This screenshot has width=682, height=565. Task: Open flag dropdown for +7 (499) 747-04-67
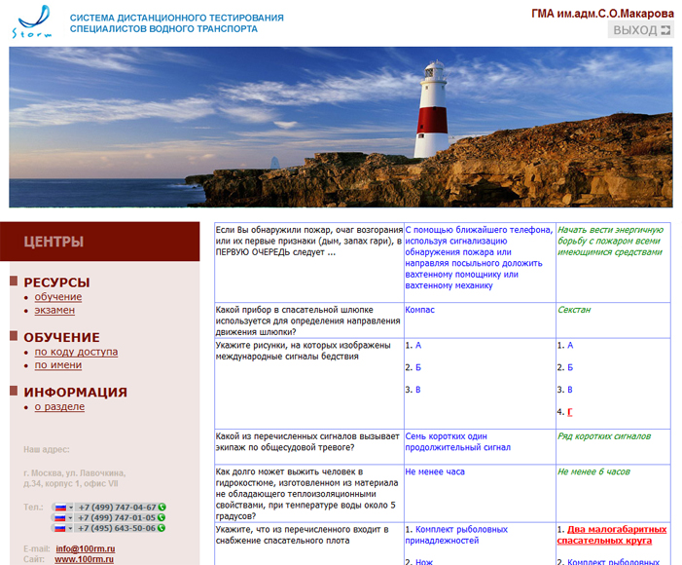[63, 508]
